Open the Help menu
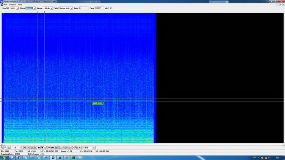This screenshot has width=285, height=160. point(20,5)
